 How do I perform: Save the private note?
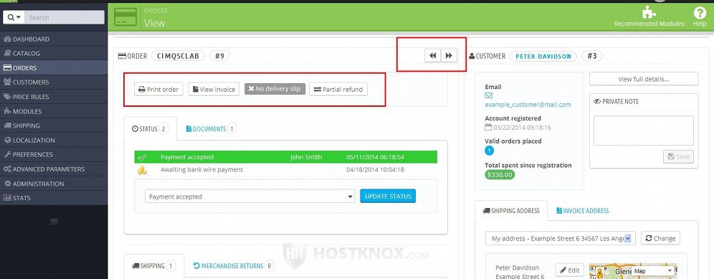pos(678,156)
